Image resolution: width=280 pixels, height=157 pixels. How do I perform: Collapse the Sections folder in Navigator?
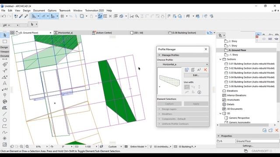tap(220, 59)
